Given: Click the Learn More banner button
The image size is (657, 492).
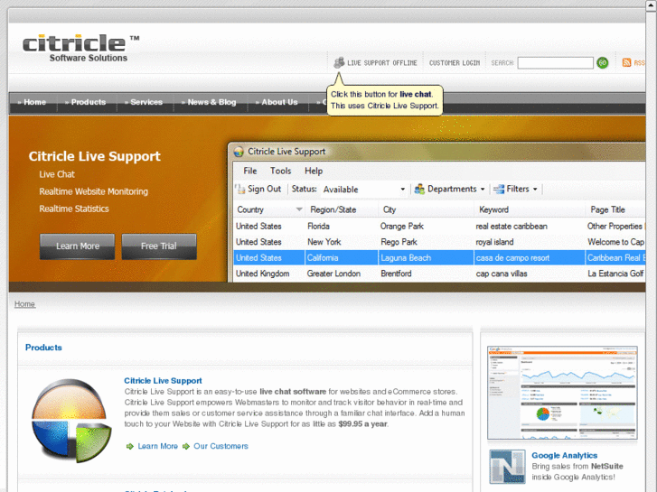Looking at the screenshot, I should pyautogui.click(x=77, y=246).
